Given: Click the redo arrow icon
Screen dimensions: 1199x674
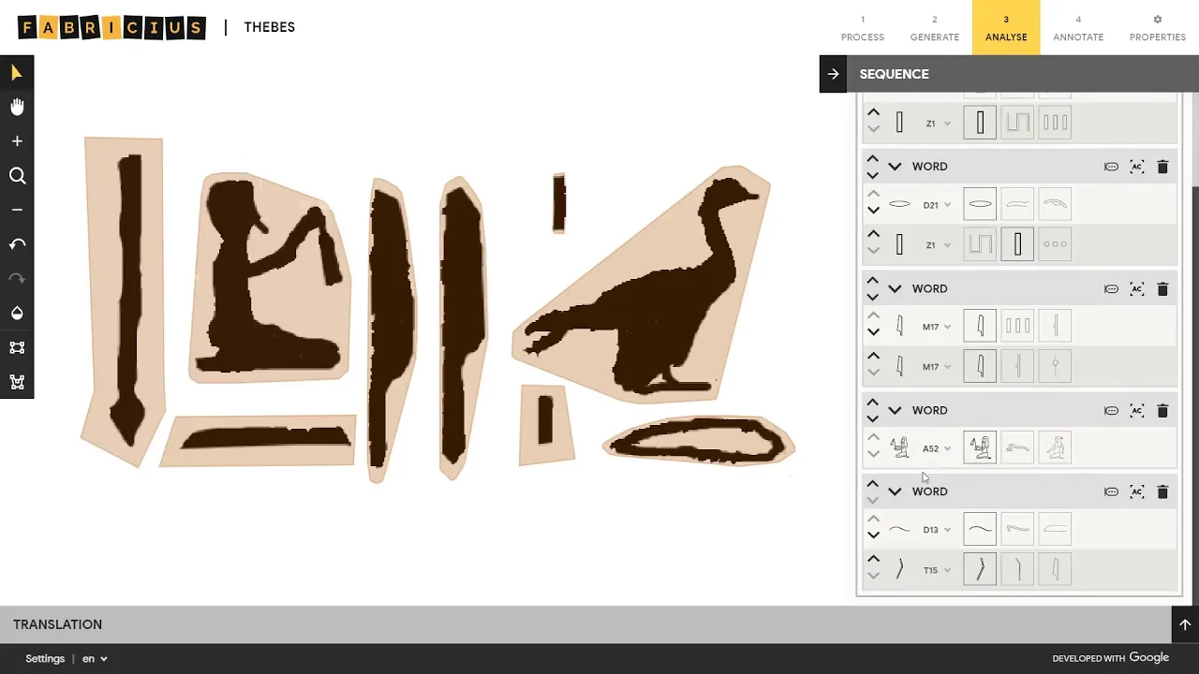Looking at the screenshot, I should [x=17, y=279].
